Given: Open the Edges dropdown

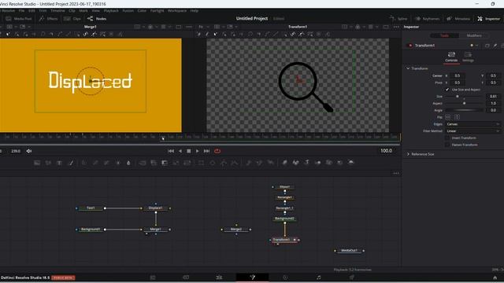Looking at the screenshot, I should 472,124.
